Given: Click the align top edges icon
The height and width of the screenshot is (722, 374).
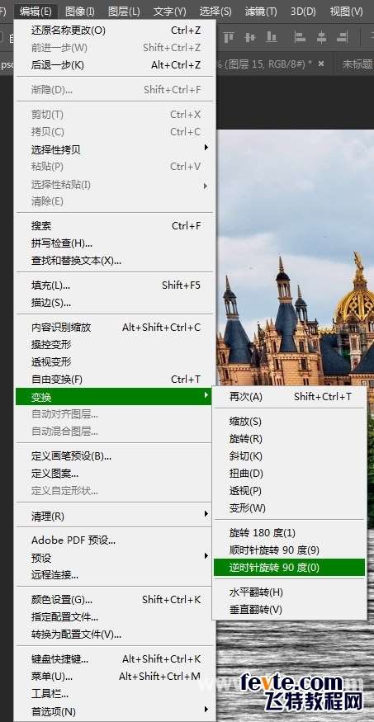Looking at the screenshot, I should tap(229, 37).
